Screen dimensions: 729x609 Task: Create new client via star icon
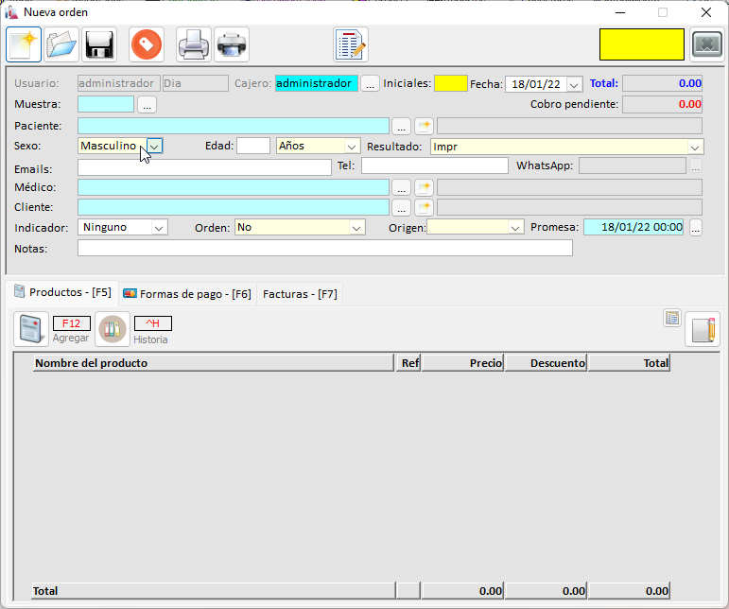[x=424, y=207]
